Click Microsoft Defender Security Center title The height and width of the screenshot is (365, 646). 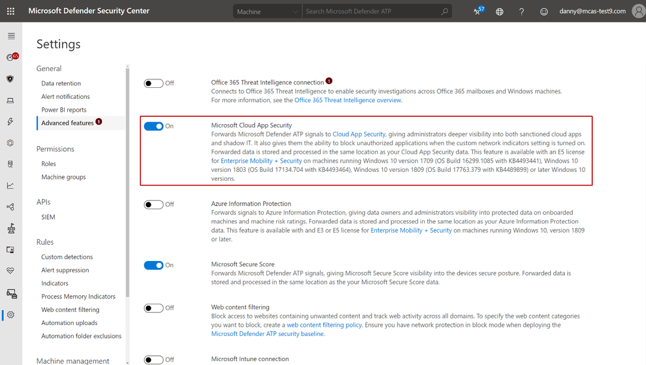(x=89, y=11)
